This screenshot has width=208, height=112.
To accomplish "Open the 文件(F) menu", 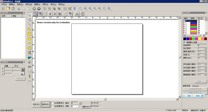I will coord(4,4).
